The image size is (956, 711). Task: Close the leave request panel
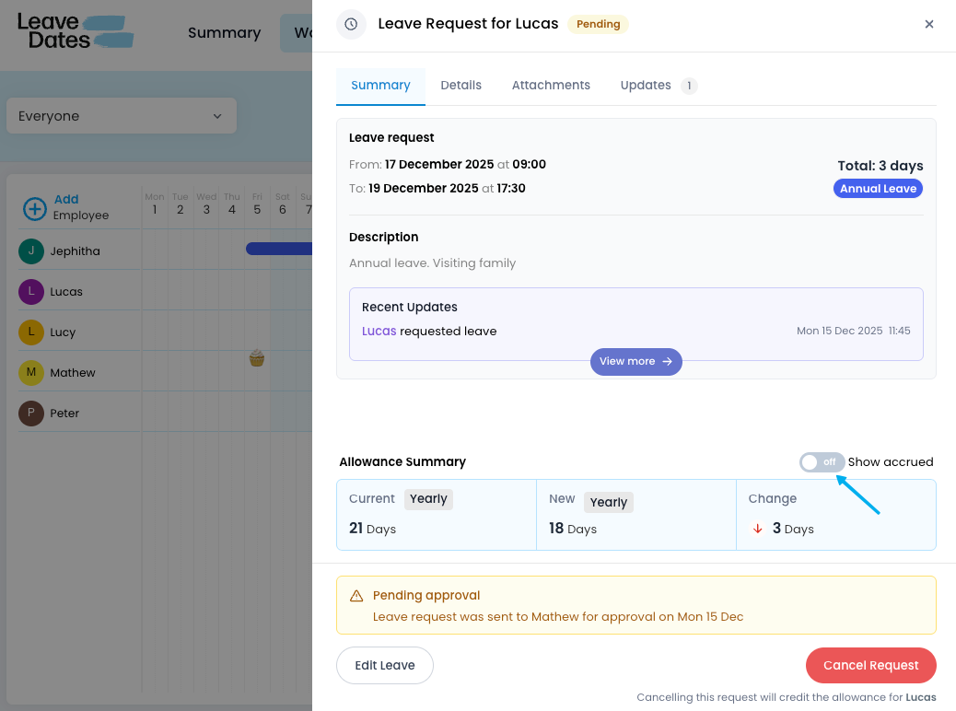929,24
